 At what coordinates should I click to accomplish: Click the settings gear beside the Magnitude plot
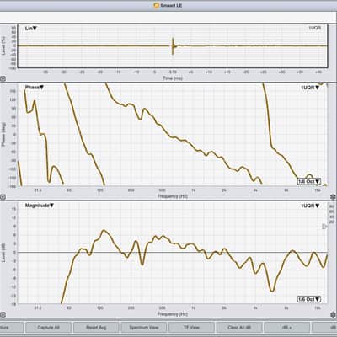pos(333,314)
